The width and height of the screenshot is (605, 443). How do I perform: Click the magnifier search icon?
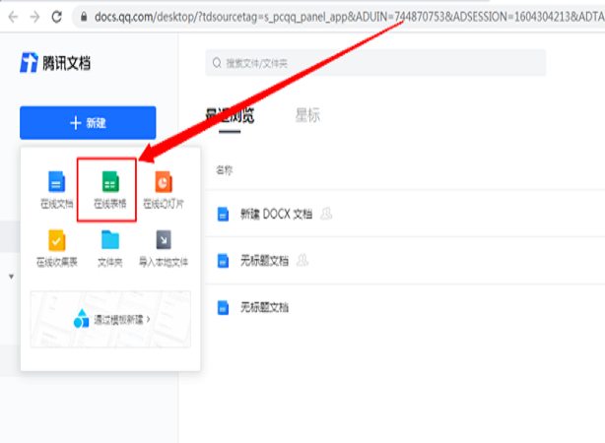click(x=217, y=63)
